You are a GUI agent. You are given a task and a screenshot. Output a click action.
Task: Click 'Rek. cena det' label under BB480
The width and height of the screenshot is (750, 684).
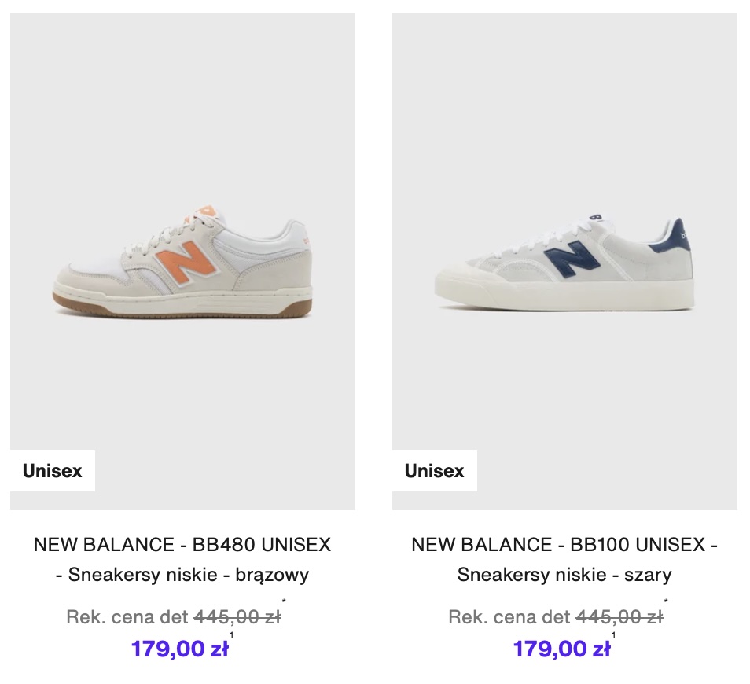[127, 617]
